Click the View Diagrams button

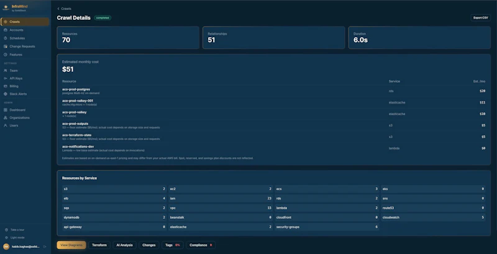tap(71, 245)
